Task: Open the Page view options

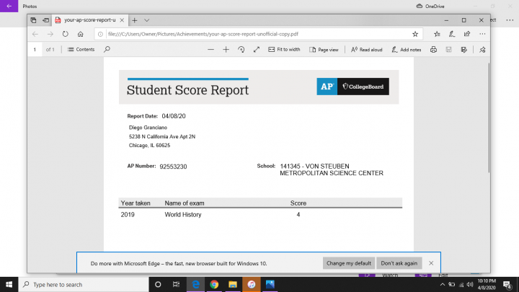Action: 324,50
